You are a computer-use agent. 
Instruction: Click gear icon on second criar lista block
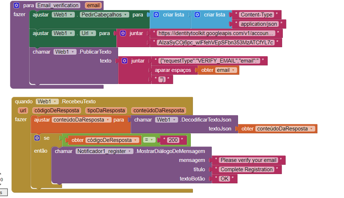click(197, 15)
